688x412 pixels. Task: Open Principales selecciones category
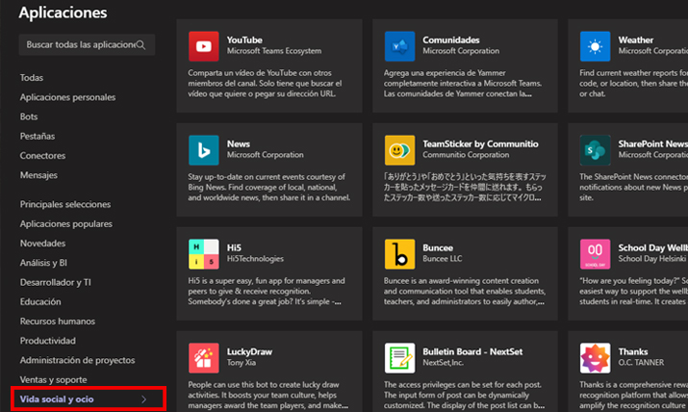pos(64,204)
